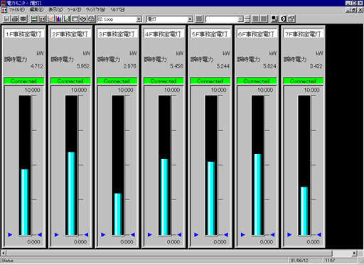Click the circular target toolbar icon
The image size is (364, 265).
(283, 19)
